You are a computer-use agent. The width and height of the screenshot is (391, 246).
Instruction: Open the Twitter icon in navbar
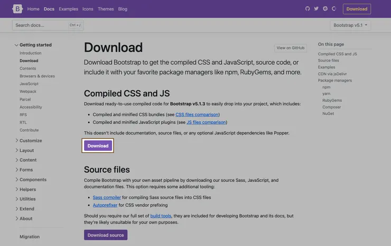tap(316, 9)
